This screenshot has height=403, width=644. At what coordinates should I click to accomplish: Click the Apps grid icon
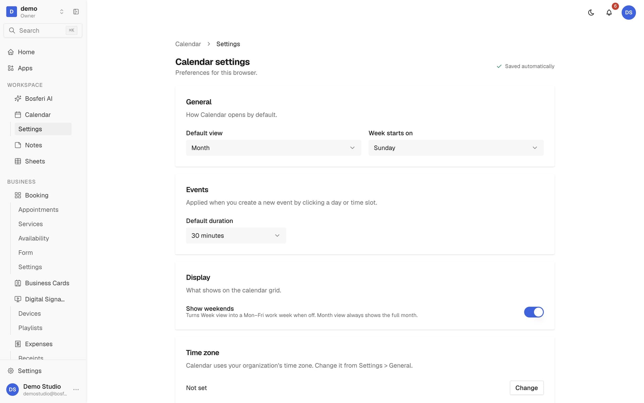pyautogui.click(x=11, y=68)
